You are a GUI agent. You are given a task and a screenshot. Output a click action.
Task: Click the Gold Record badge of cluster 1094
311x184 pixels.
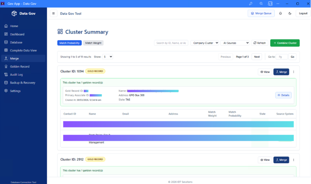(95, 71)
